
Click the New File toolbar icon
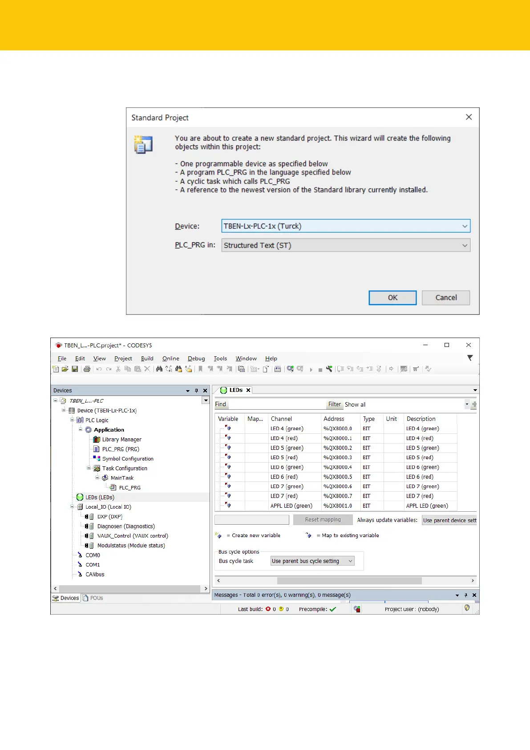56,369
